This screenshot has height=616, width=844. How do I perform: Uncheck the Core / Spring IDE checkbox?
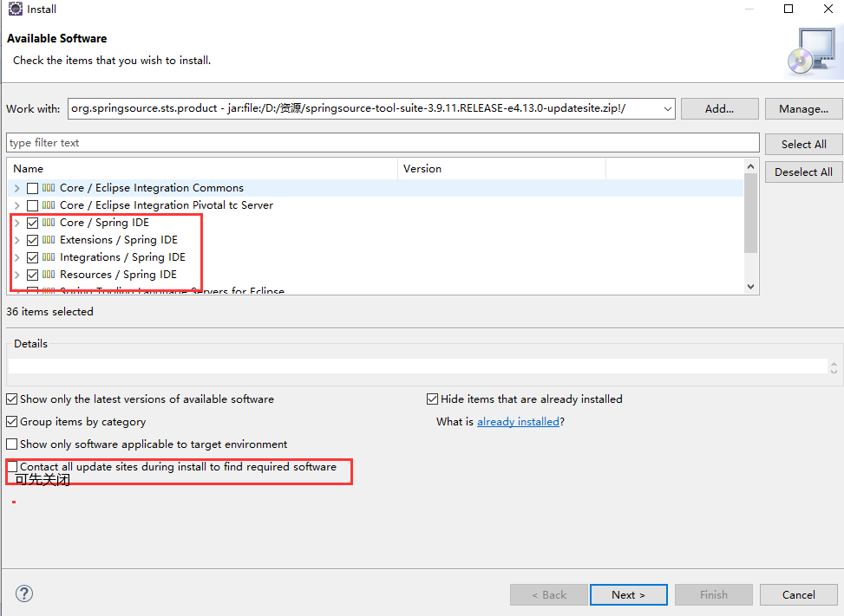click(x=32, y=223)
